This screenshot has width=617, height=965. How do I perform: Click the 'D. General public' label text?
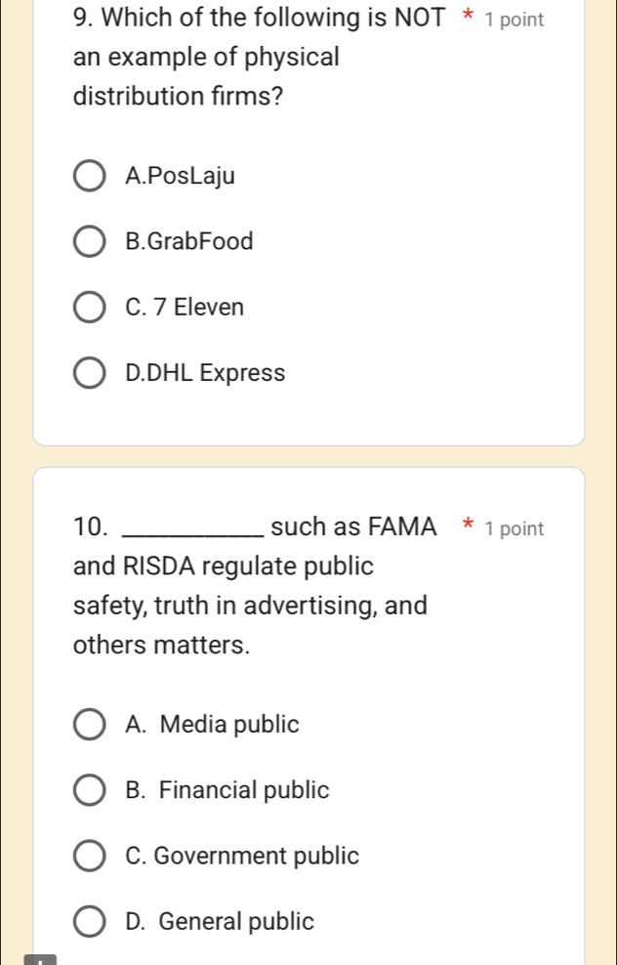coord(220,921)
